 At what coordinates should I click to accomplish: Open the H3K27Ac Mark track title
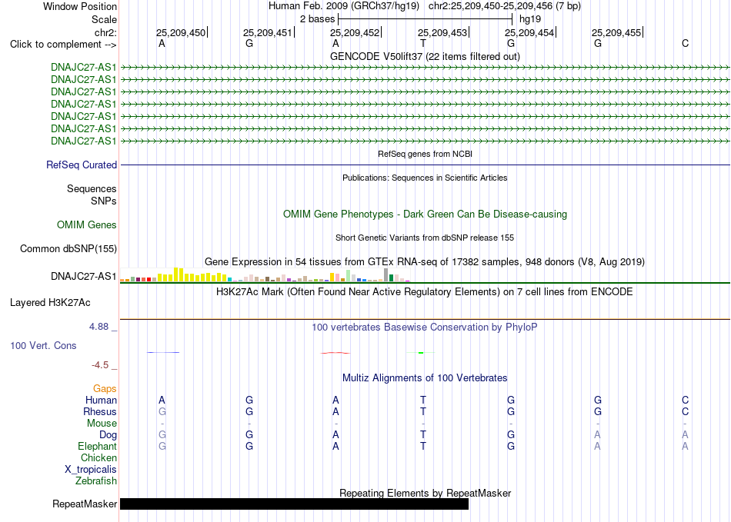pyautogui.click(x=425, y=292)
